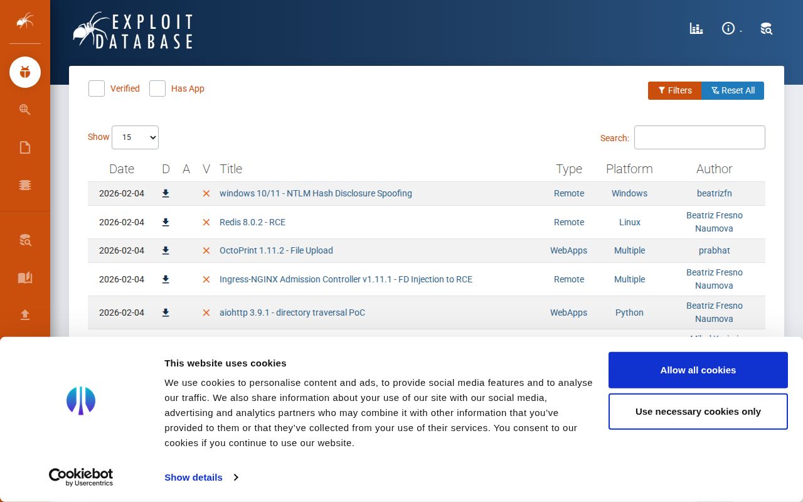Open the Google Hacking Database sidebar icon

(25, 110)
